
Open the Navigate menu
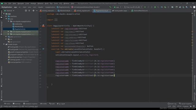(21, 3)
